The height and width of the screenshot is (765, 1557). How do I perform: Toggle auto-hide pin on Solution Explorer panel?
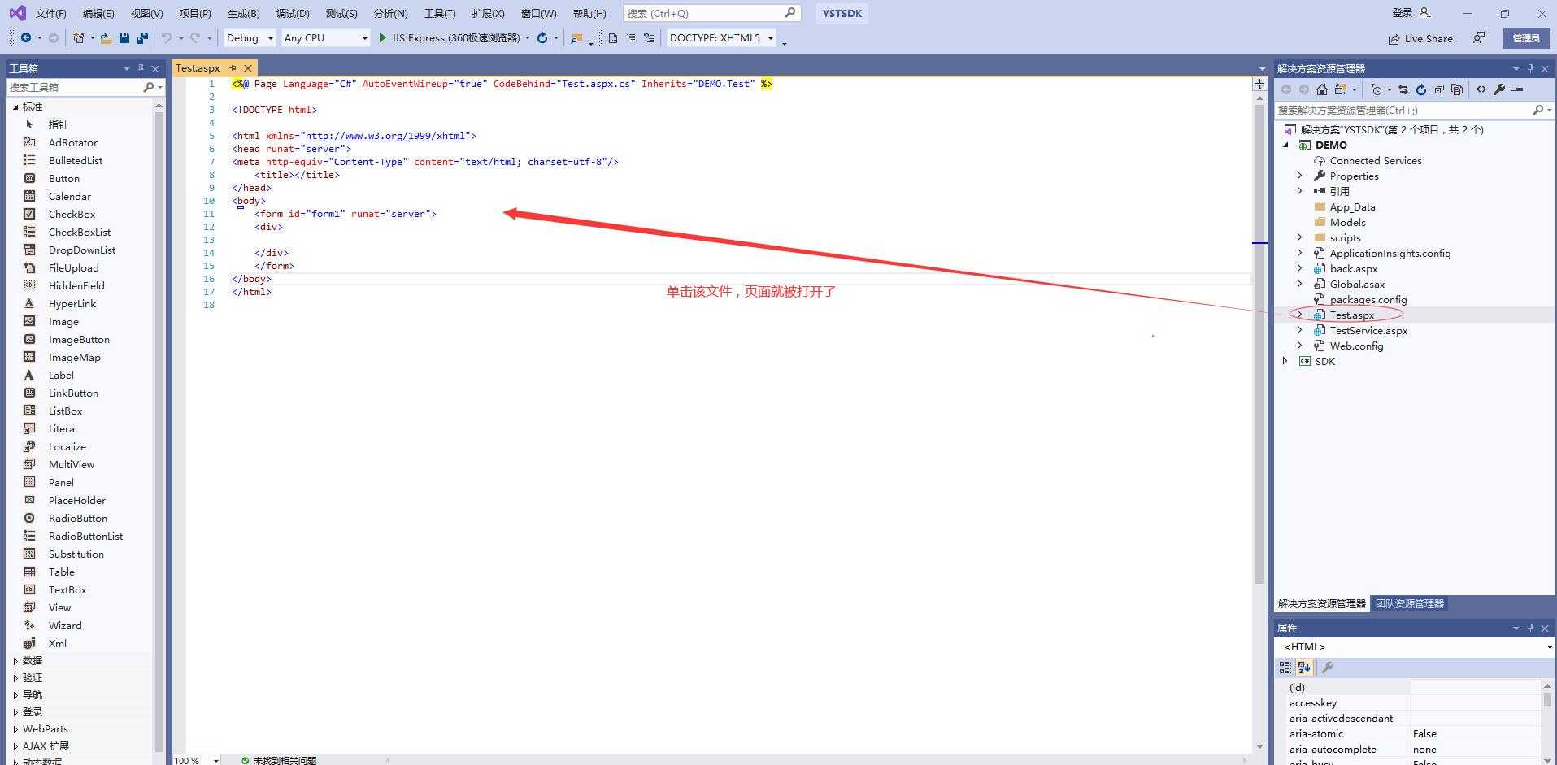point(1530,68)
